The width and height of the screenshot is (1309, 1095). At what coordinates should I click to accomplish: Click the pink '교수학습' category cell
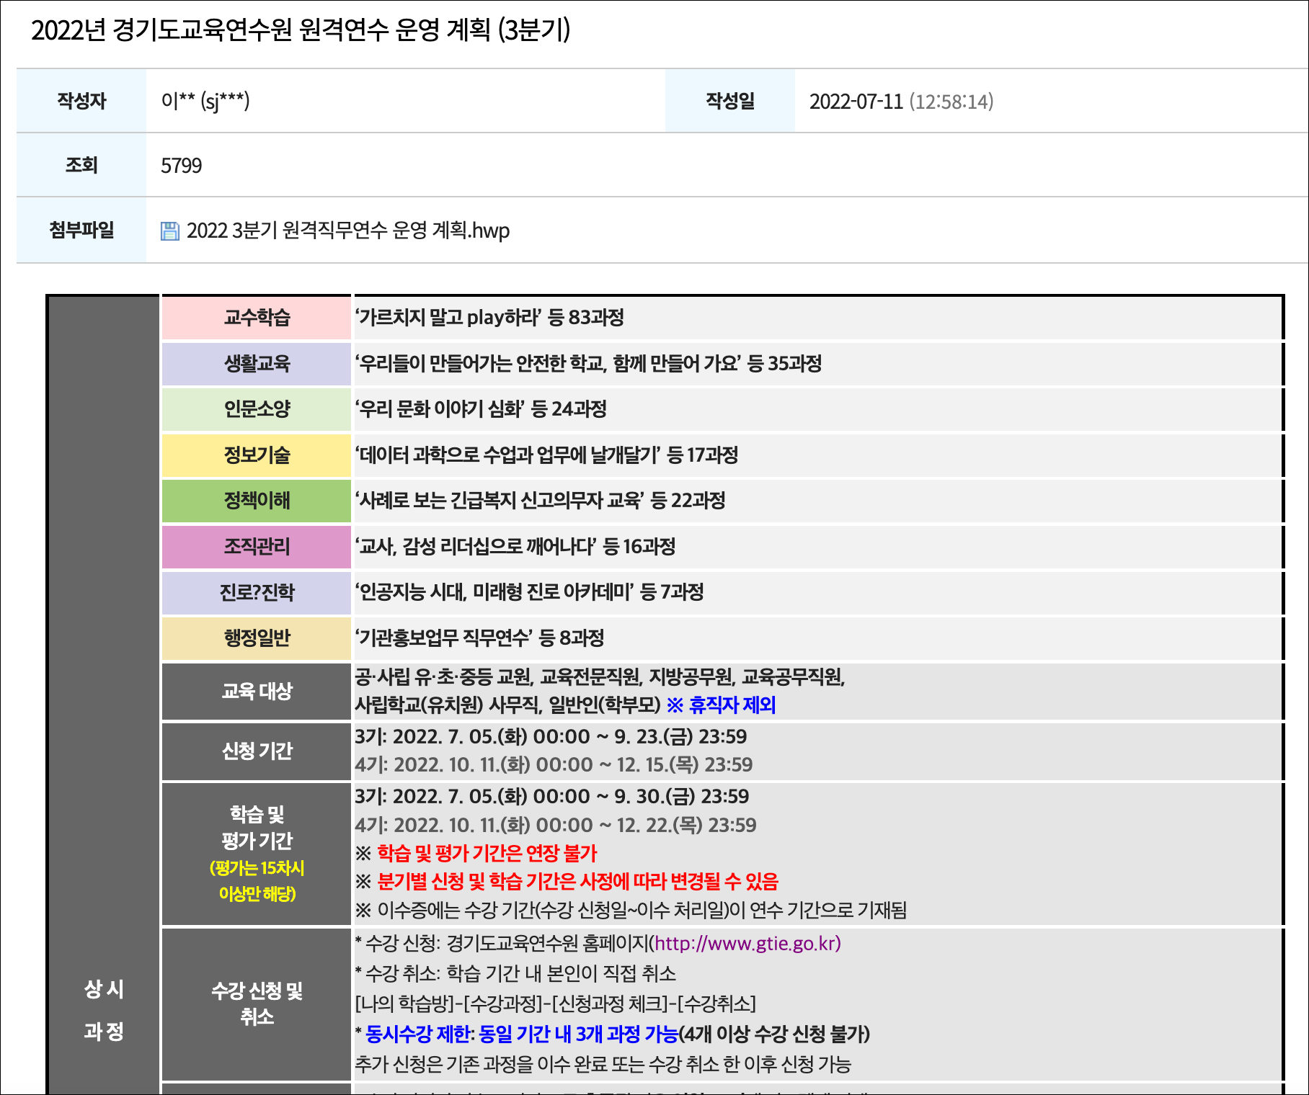coord(257,317)
